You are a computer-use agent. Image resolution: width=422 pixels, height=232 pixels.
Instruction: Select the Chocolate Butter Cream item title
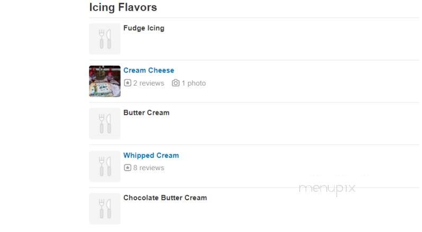click(x=165, y=198)
